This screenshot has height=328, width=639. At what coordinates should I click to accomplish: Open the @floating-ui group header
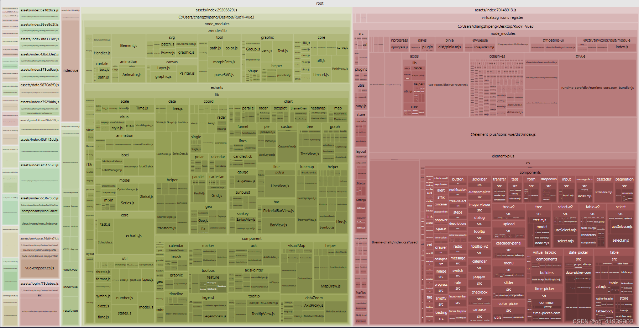(x=553, y=40)
